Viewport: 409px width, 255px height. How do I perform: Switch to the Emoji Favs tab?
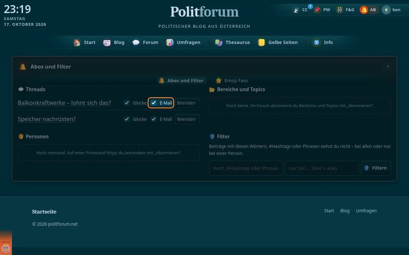pyautogui.click(x=232, y=81)
